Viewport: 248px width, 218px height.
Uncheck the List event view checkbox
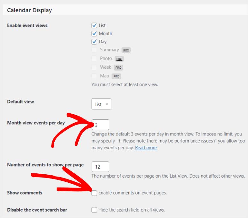94,25
